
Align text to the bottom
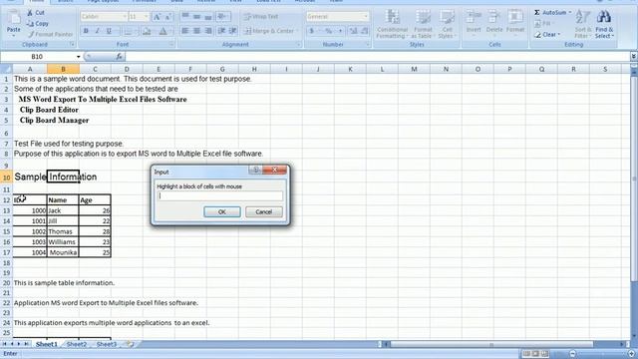pyautogui.click(x=208, y=17)
